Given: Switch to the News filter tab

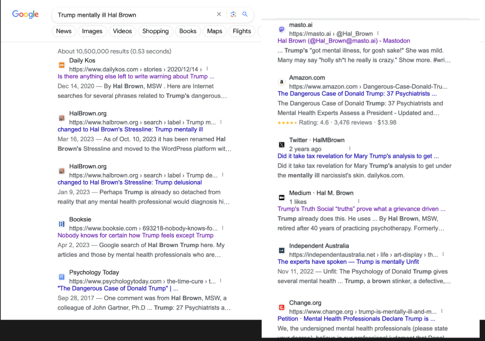Looking at the screenshot, I should coord(64,31).
